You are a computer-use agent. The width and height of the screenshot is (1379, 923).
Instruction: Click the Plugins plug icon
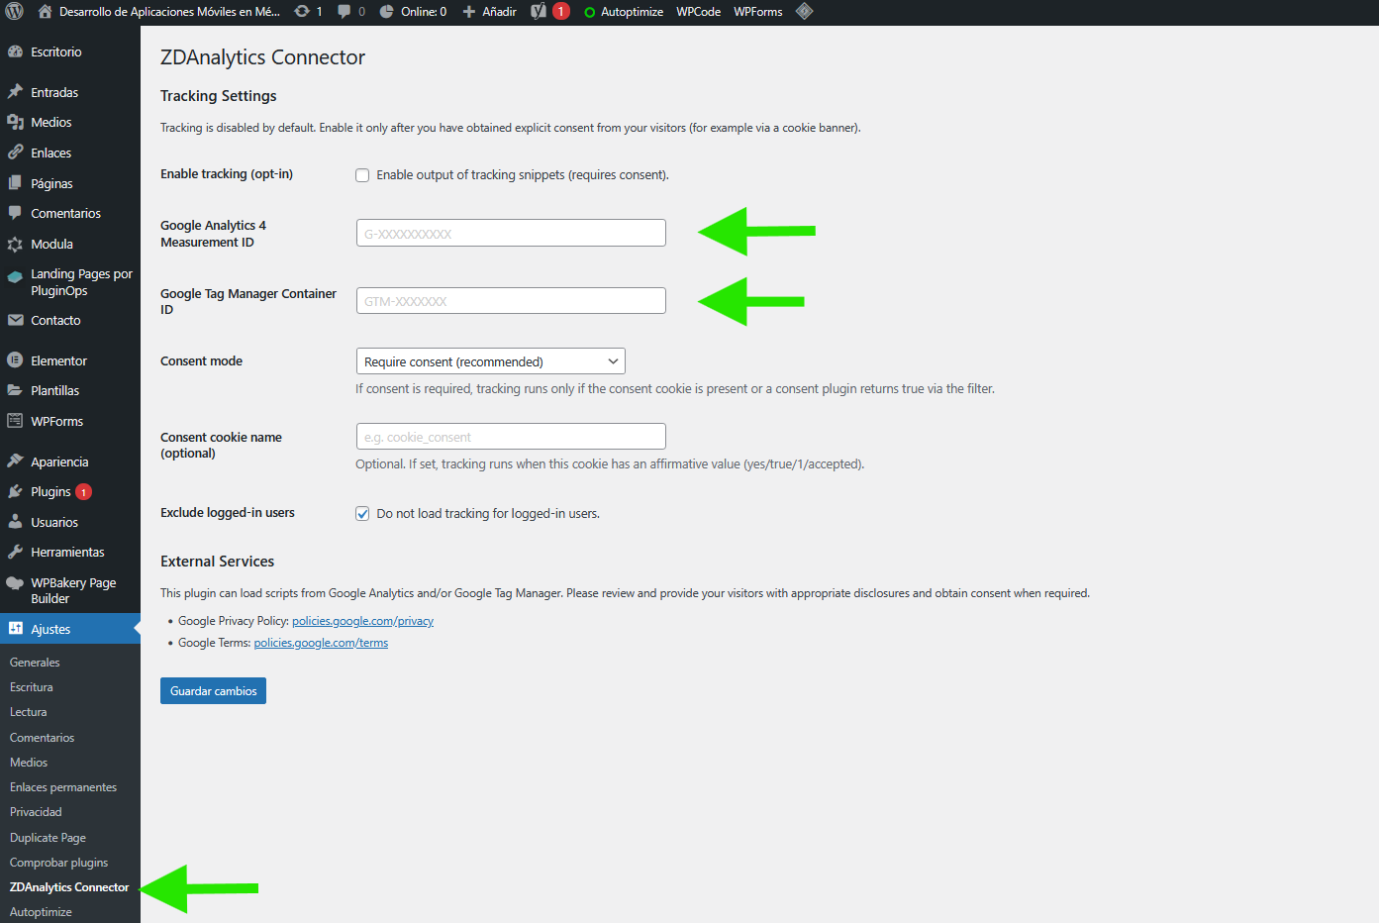tap(15, 491)
